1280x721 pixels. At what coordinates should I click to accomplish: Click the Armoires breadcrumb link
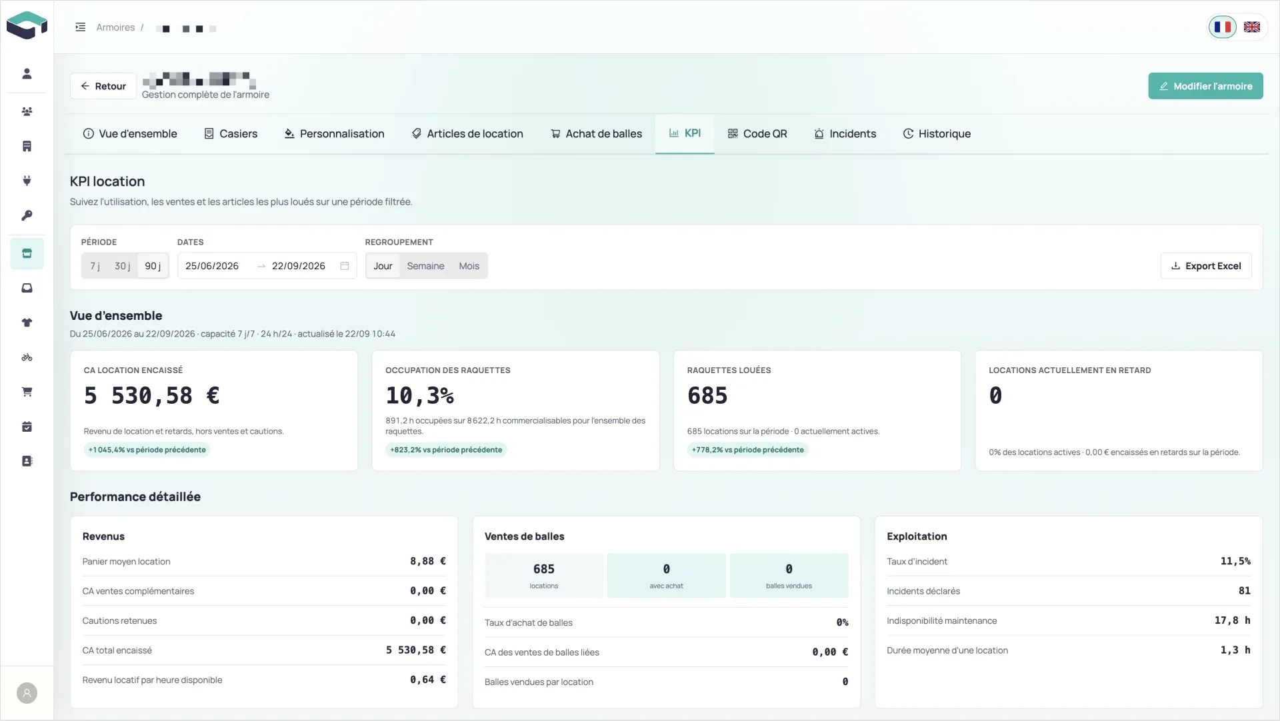pos(115,27)
